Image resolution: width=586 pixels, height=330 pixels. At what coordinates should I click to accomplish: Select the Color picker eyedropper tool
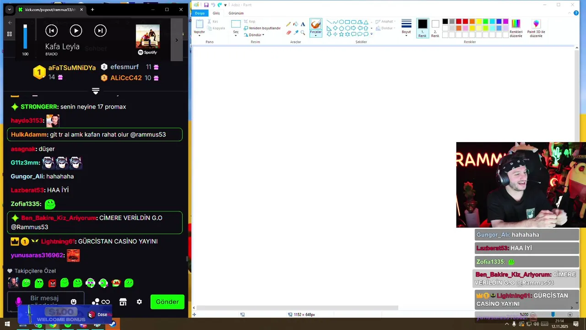tap(295, 33)
